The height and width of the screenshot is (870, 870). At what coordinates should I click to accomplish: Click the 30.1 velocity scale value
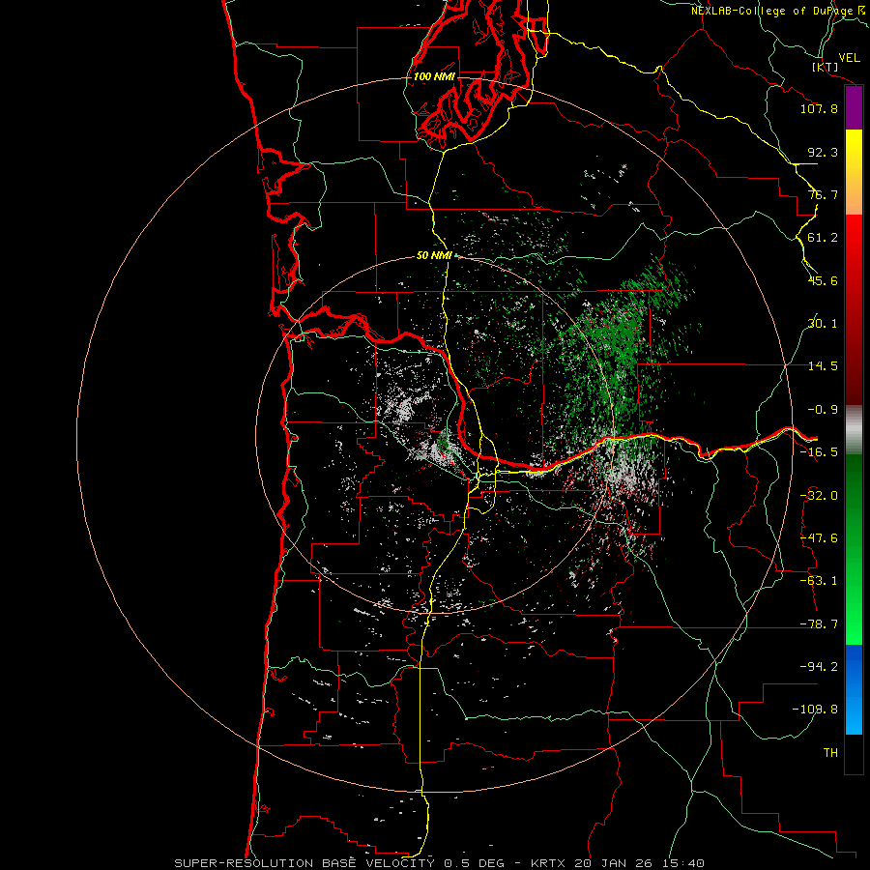click(823, 324)
